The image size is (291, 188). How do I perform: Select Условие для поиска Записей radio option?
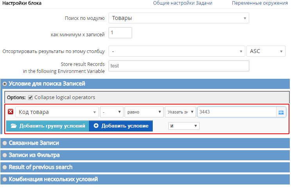coord(5,84)
